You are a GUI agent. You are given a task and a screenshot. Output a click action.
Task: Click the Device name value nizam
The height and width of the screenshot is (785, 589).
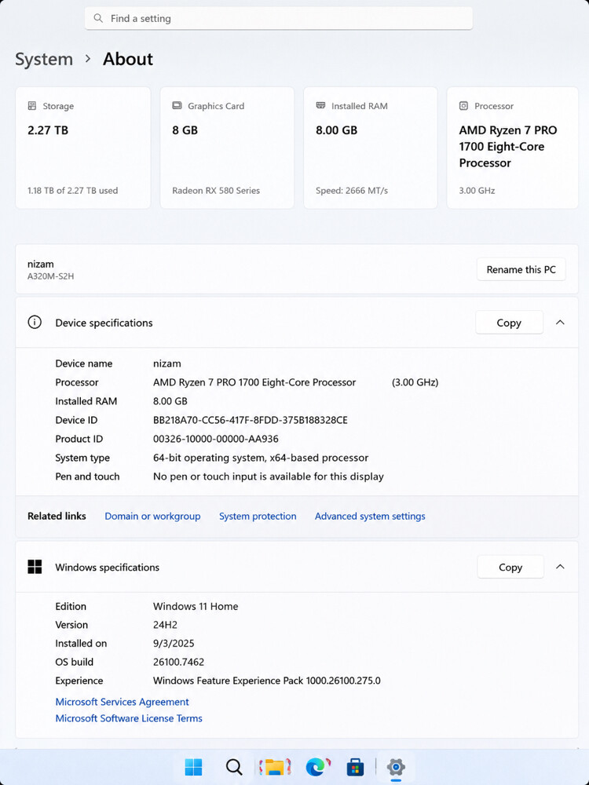166,363
